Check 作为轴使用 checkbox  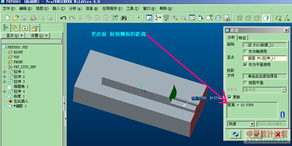pyautogui.click(x=246, y=52)
